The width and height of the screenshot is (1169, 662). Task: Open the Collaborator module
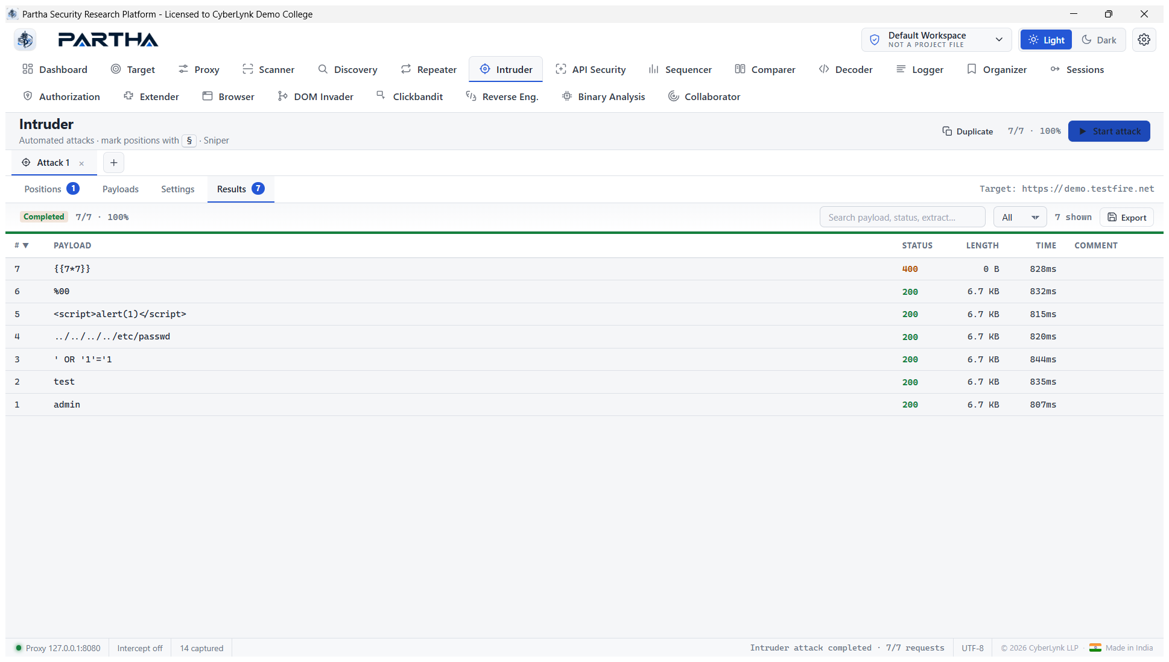point(704,96)
